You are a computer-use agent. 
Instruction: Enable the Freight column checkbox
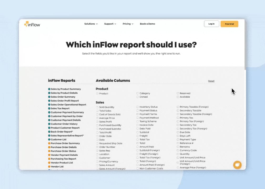point(137,136)
